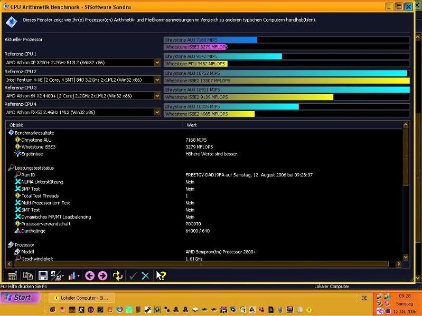Image resolution: width=422 pixels, height=316 pixels.
Task: Click the yellow Sandra info icon in quick launch
Action: (x=309, y=310)
